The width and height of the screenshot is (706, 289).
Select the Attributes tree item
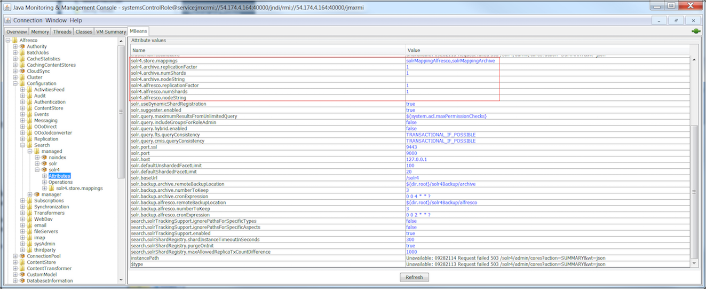[x=59, y=176]
